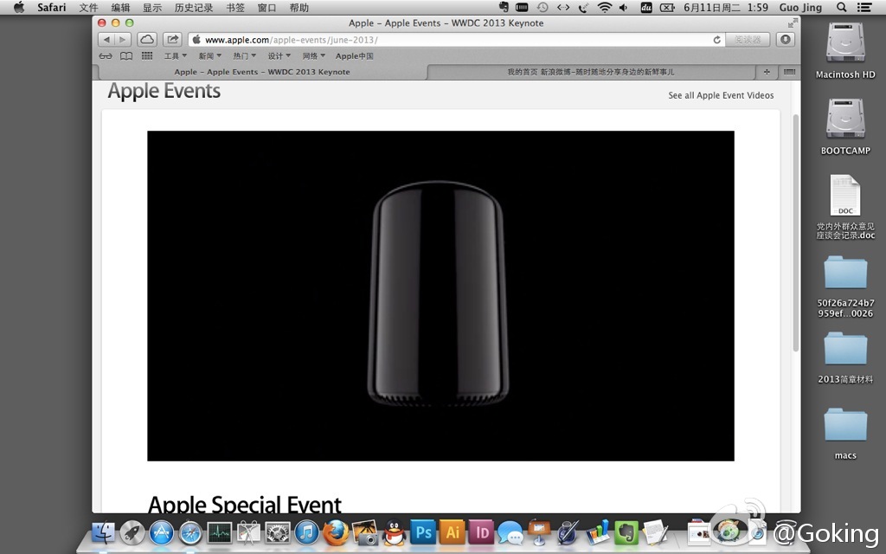Open the Safari application menu
The height and width of the screenshot is (554, 886).
pyautogui.click(x=51, y=7)
